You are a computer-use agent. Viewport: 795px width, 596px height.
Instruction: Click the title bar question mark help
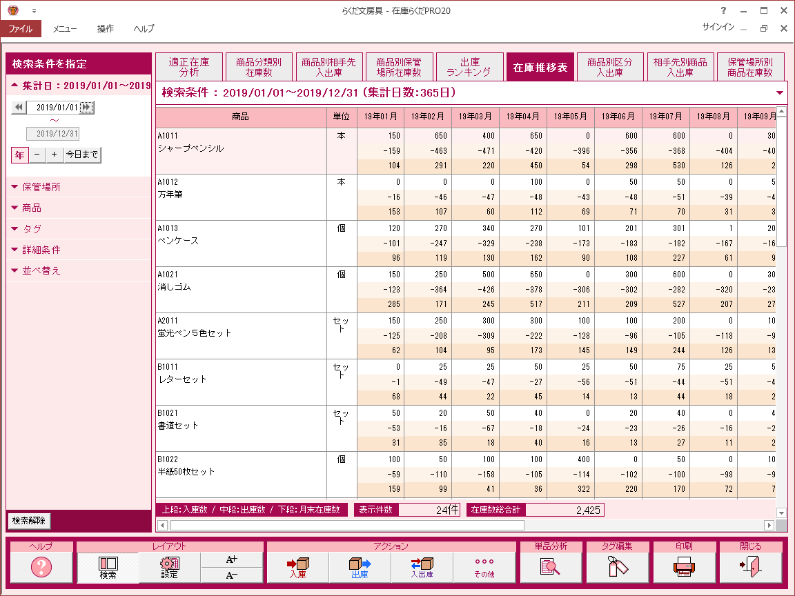pos(723,10)
